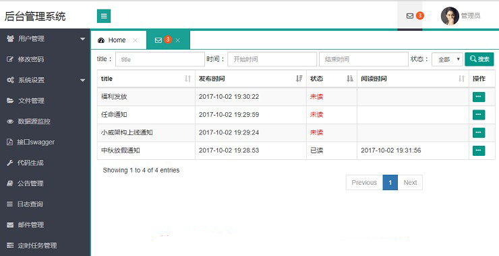
Task: Click the 开始时间 date field
Action: (272, 59)
